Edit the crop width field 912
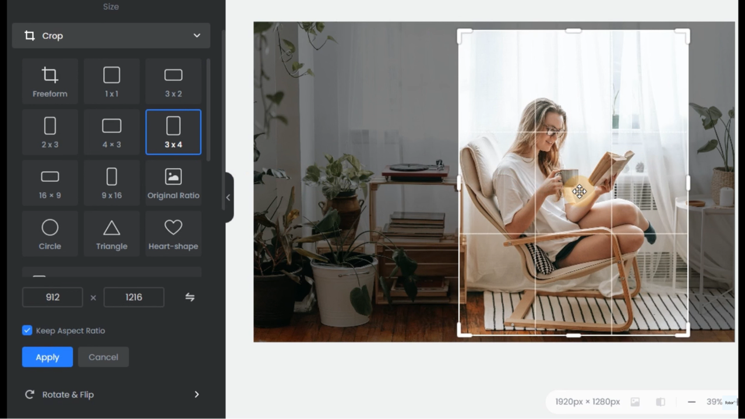Image resolution: width=745 pixels, height=419 pixels. (52, 297)
